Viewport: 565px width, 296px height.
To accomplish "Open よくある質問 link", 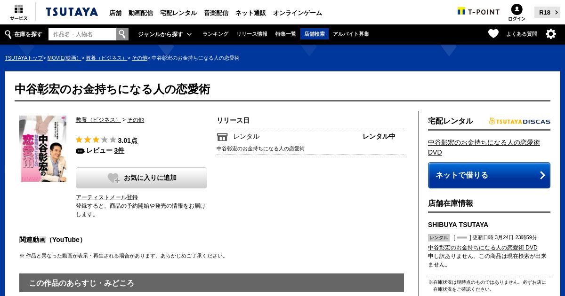I will click(522, 34).
